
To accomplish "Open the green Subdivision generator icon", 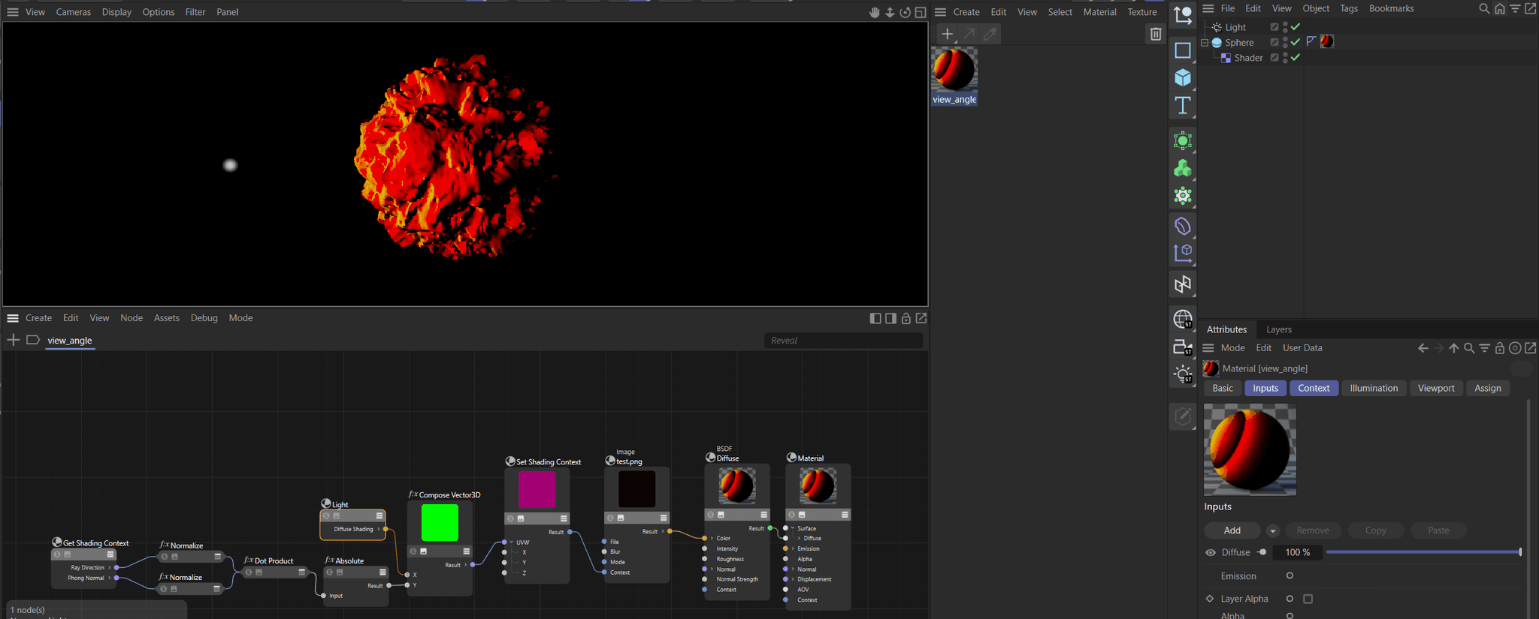I will [x=1183, y=141].
